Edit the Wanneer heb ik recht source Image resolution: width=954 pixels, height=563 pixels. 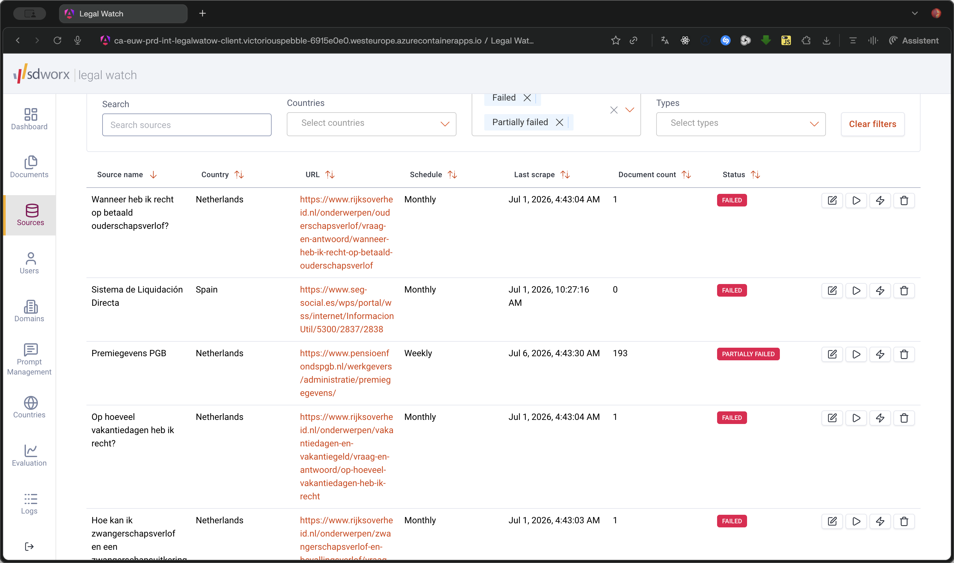832,200
